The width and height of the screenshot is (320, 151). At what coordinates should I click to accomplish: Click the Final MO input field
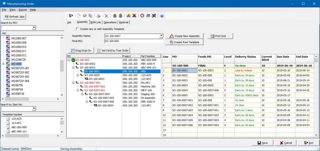click(133, 41)
